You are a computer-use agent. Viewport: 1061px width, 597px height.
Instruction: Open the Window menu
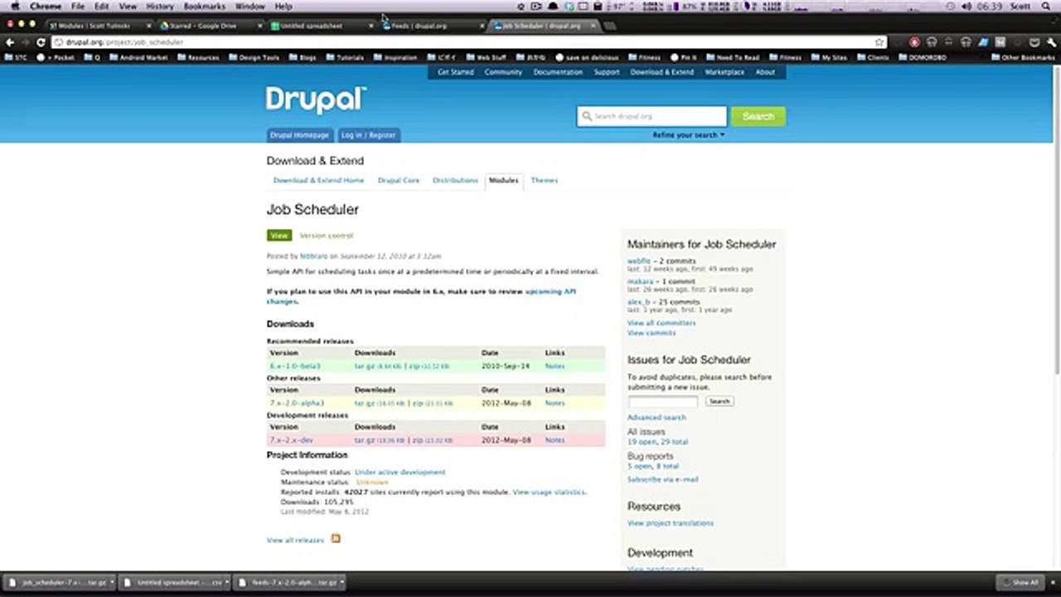coord(250,6)
